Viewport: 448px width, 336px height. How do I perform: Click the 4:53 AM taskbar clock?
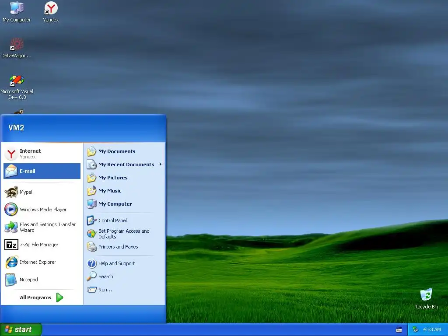click(432, 329)
